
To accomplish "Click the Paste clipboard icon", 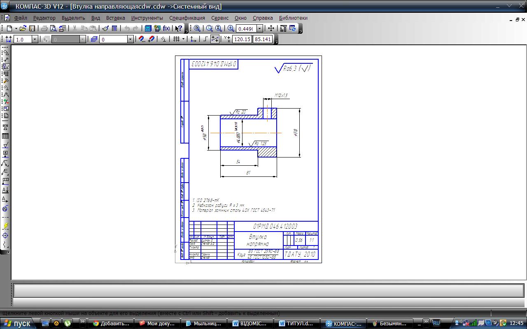I will 93,28.
